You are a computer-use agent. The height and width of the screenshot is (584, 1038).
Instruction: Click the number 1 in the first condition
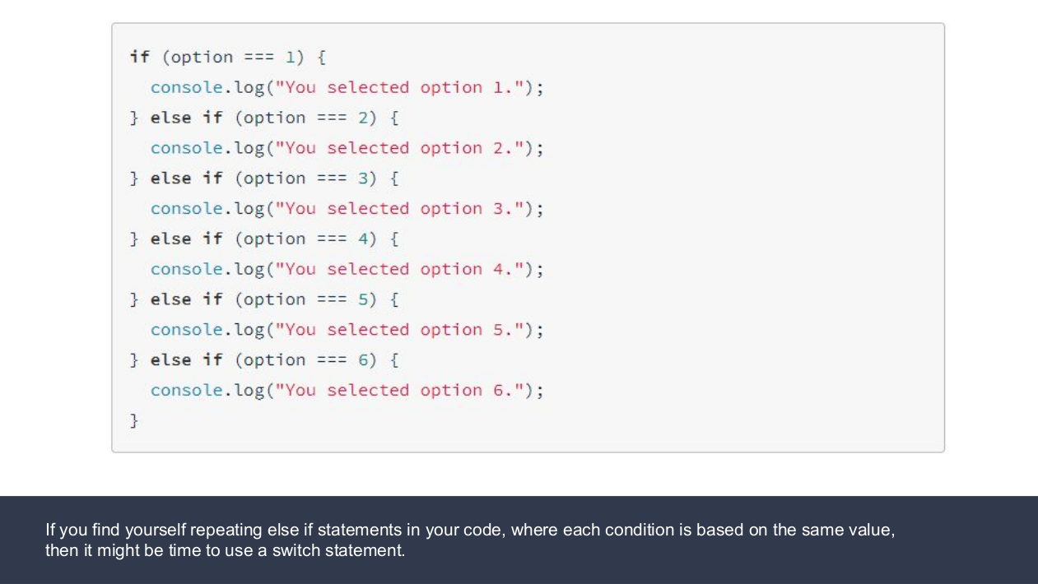click(290, 58)
